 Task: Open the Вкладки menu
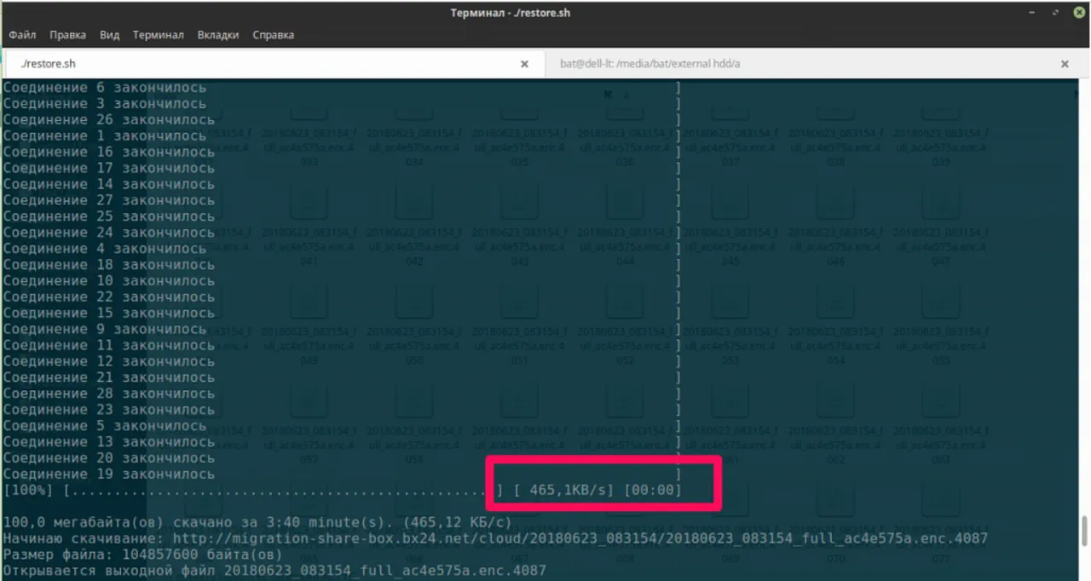click(218, 35)
